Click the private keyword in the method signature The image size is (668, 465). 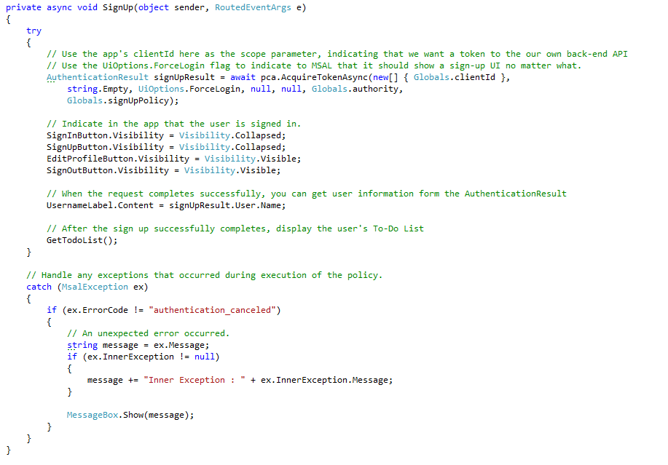23,8
